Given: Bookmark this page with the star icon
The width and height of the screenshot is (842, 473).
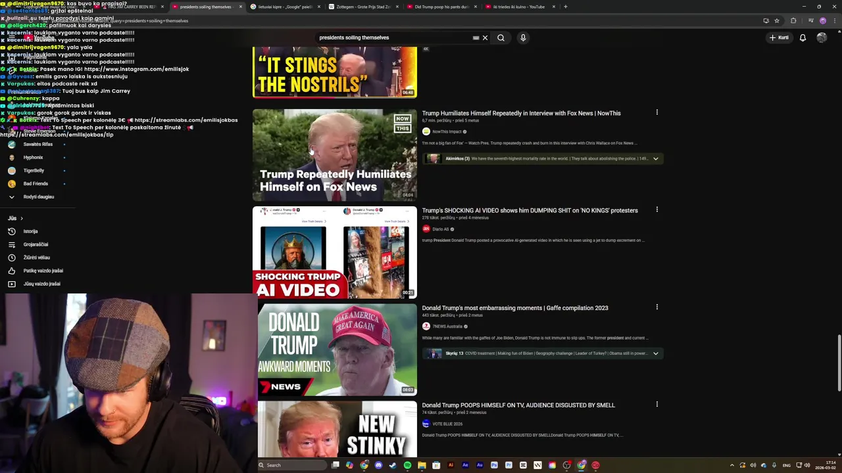Looking at the screenshot, I should [777, 20].
